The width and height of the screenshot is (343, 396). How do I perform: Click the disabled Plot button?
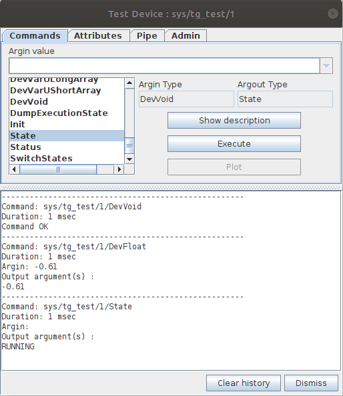(x=234, y=167)
